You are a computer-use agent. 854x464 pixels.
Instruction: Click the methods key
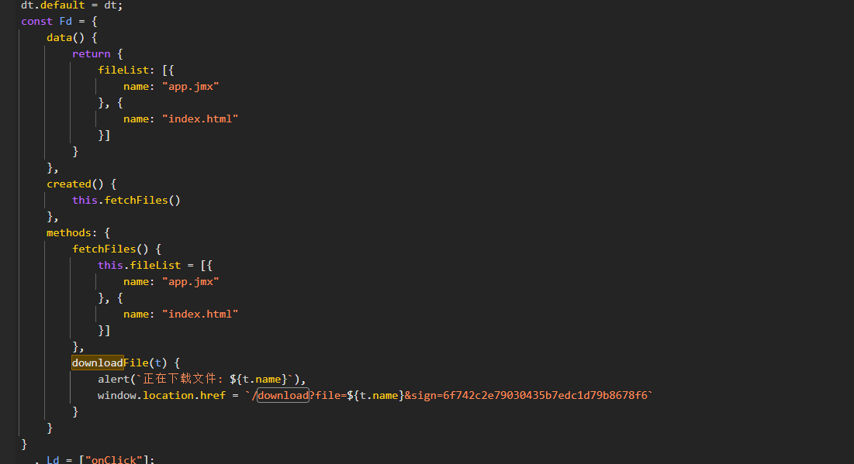pos(71,232)
